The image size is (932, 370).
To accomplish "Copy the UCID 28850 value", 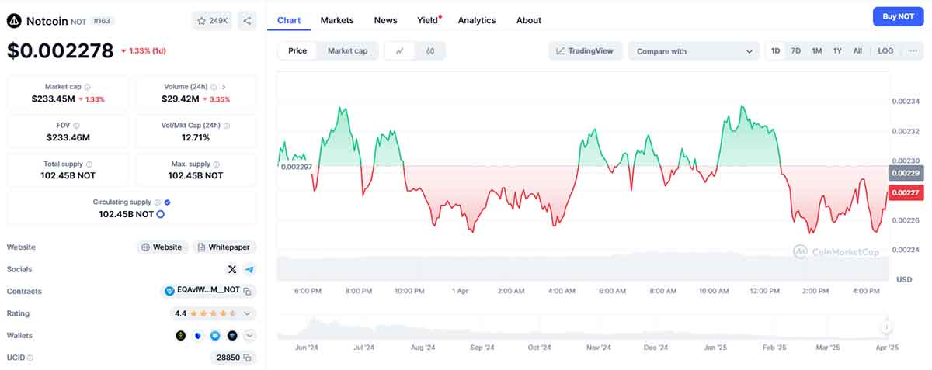I will [x=248, y=358].
